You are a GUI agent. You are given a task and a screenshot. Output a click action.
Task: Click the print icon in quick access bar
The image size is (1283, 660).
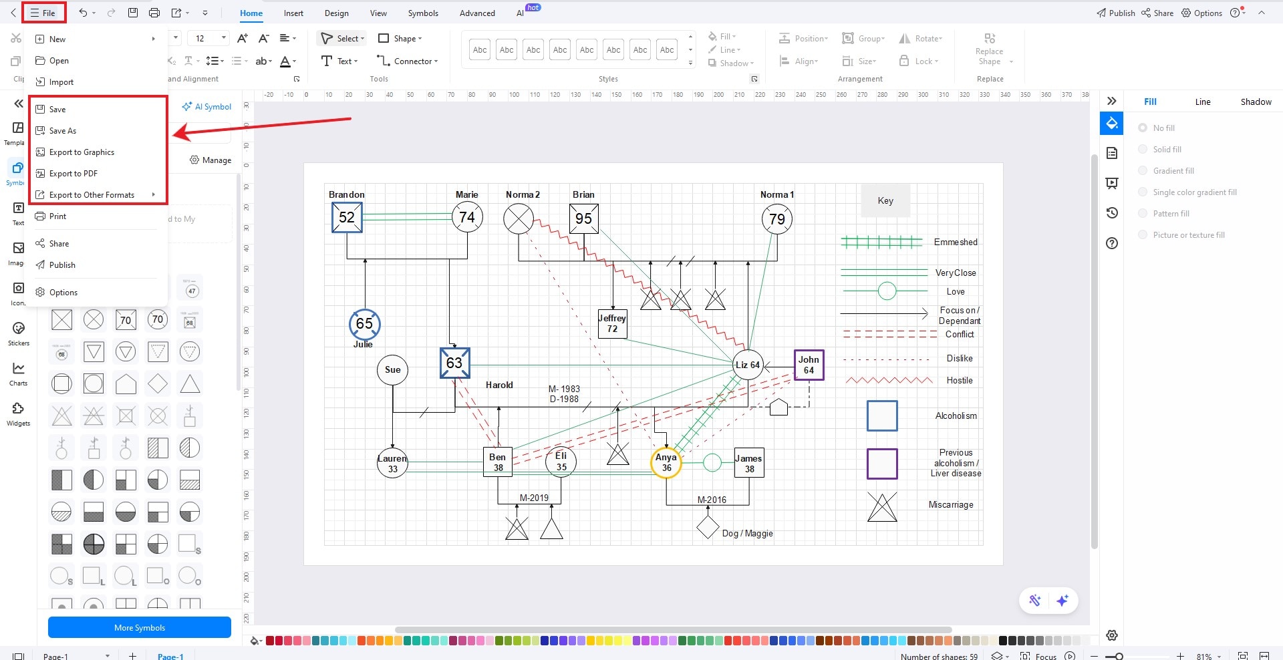(154, 13)
